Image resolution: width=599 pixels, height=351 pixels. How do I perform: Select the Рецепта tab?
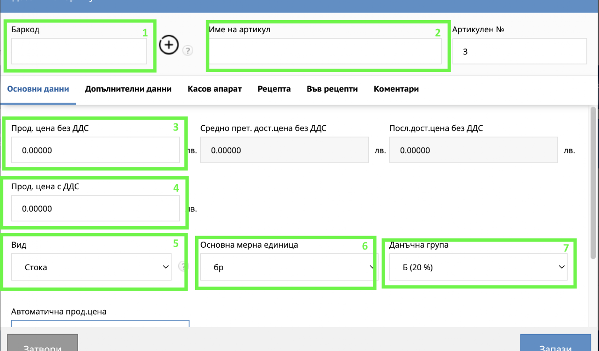pyautogui.click(x=274, y=89)
